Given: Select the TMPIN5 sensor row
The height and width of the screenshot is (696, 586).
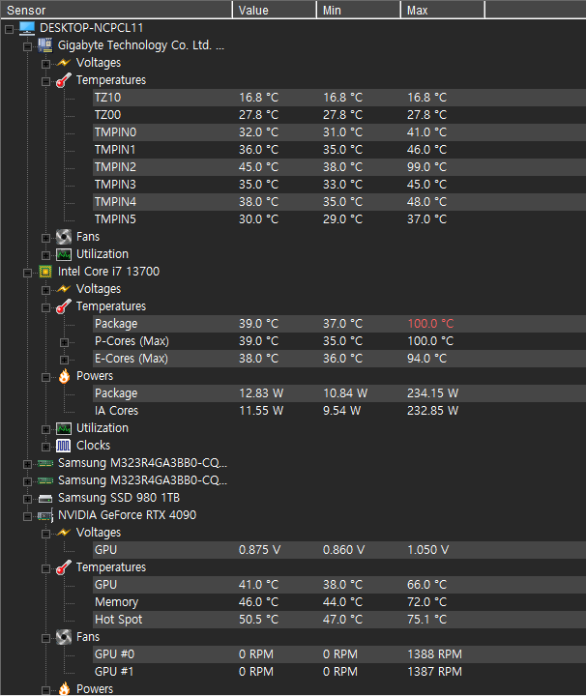Looking at the screenshot, I should point(339,219).
